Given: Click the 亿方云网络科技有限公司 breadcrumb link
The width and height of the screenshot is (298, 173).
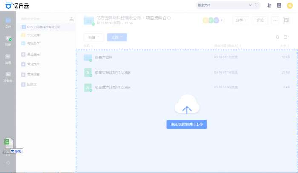Looking at the screenshot, I should tap(118, 18).
